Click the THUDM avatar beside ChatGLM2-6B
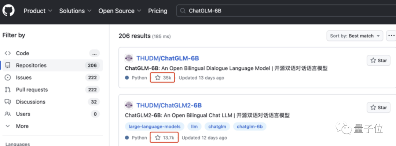This screenshot has height=146, width=396. point(129,105)
